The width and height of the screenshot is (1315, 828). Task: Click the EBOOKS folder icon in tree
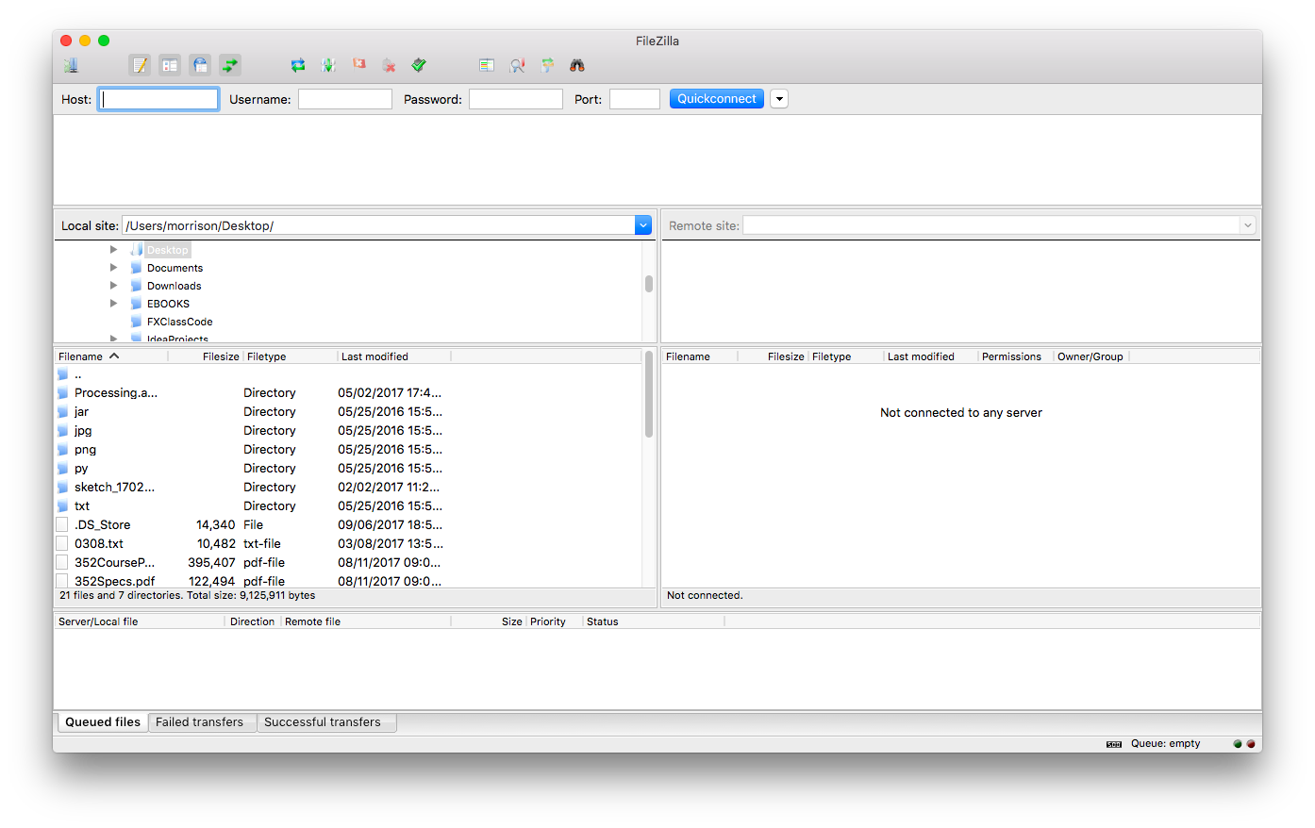pos(137,304)
